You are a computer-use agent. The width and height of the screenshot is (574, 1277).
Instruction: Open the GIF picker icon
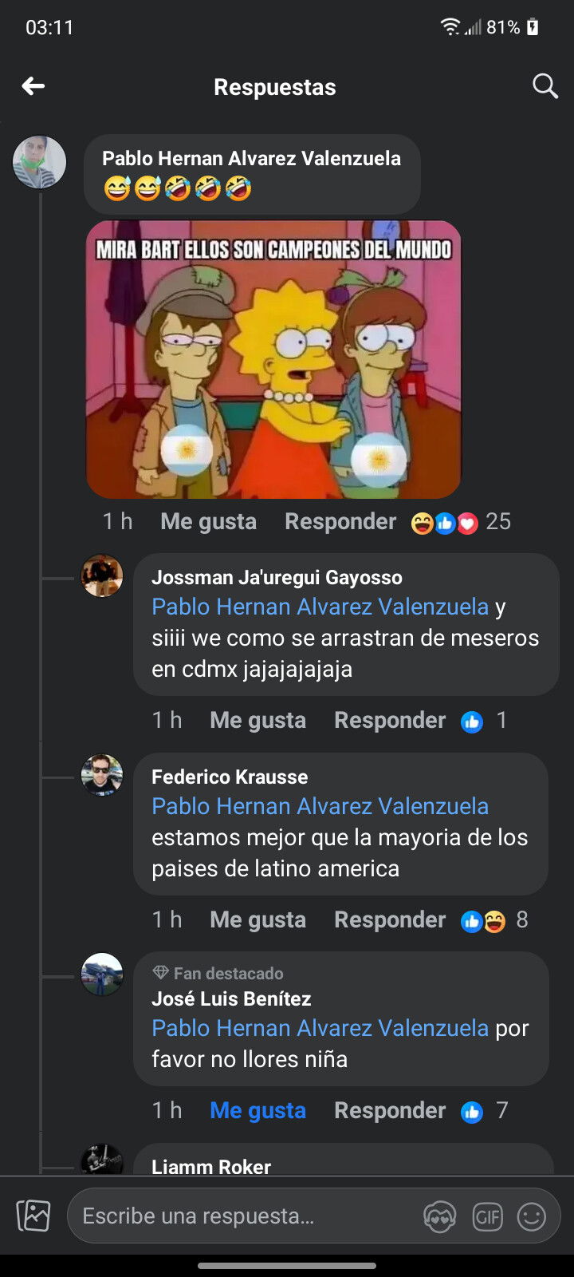(x=487, y=1216)
